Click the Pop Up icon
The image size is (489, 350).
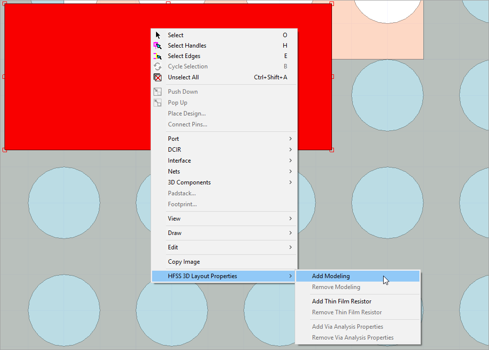coord(157,103)
